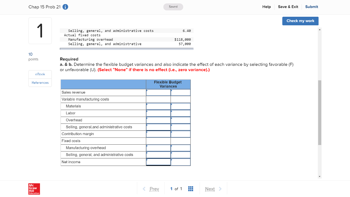350x197 pixels.
Task: Click the page grid icon next to "1 of 1"
Action: [x=191, y=188]
